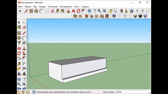The image size is (168, 94).
Task: Open the Камера menu
Action: point(42,7)
